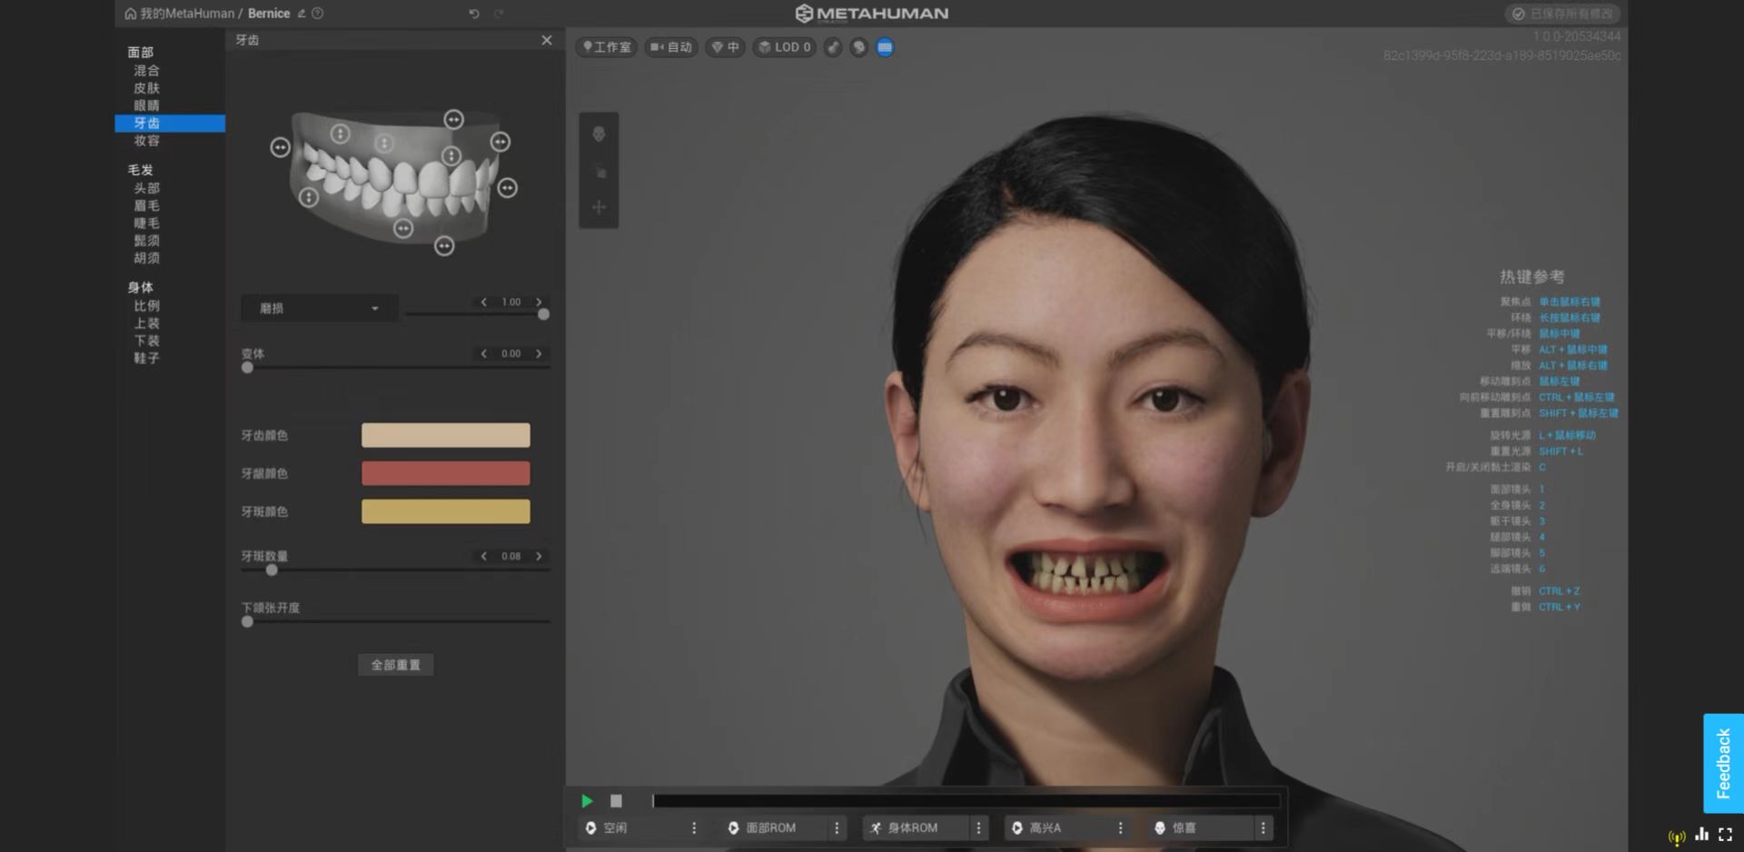Toggle the clay material head icon

pos(858,47)
